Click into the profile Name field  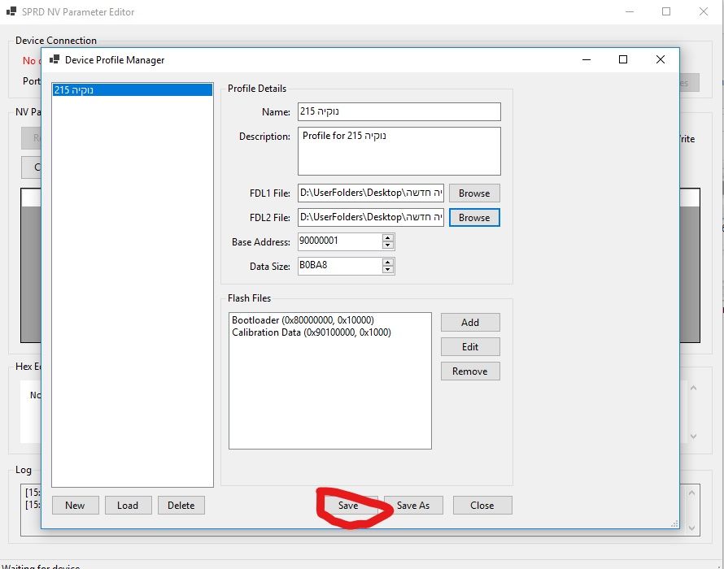point(399,111)
